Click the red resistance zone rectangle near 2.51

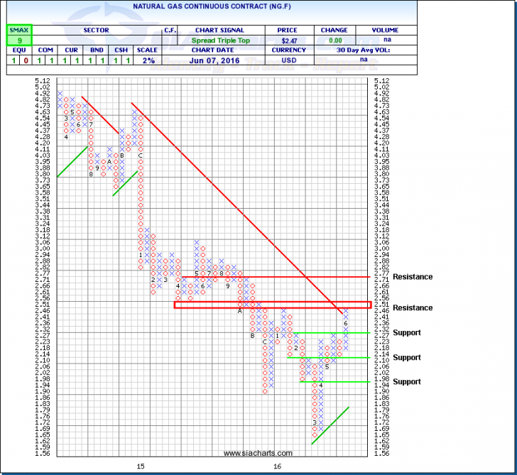(271, 305)
